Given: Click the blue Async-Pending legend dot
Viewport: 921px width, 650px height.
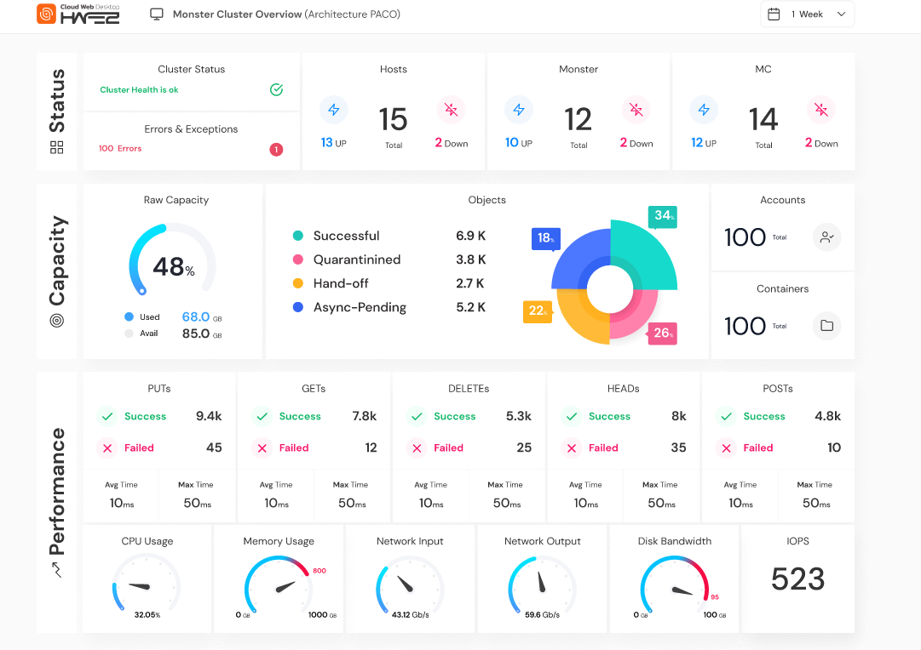Looking at the screenshot, I should tap(298, 307).
